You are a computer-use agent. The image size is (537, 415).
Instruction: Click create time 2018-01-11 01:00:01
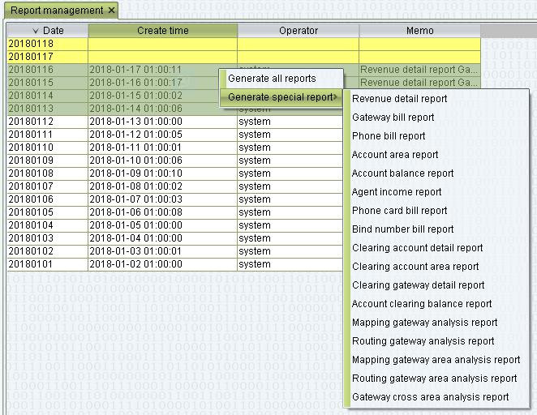163,148
